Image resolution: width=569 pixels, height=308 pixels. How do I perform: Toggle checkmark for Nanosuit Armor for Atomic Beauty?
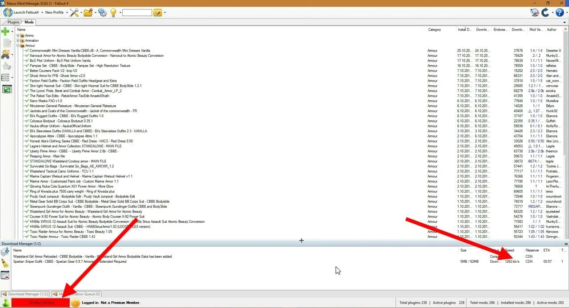coord(27,55)
